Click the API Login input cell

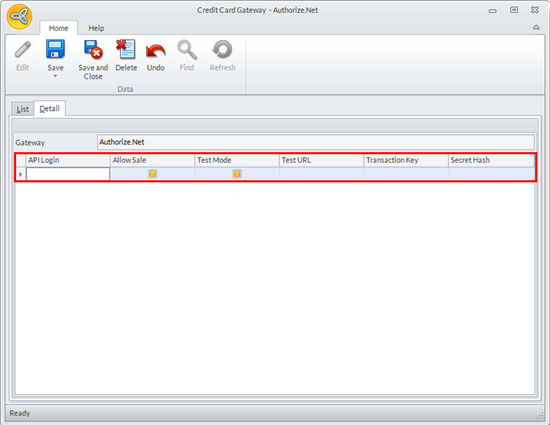68,174
